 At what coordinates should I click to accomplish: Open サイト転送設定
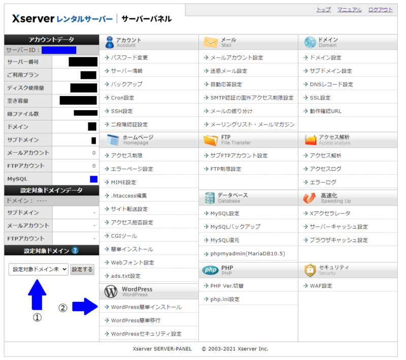129,209
